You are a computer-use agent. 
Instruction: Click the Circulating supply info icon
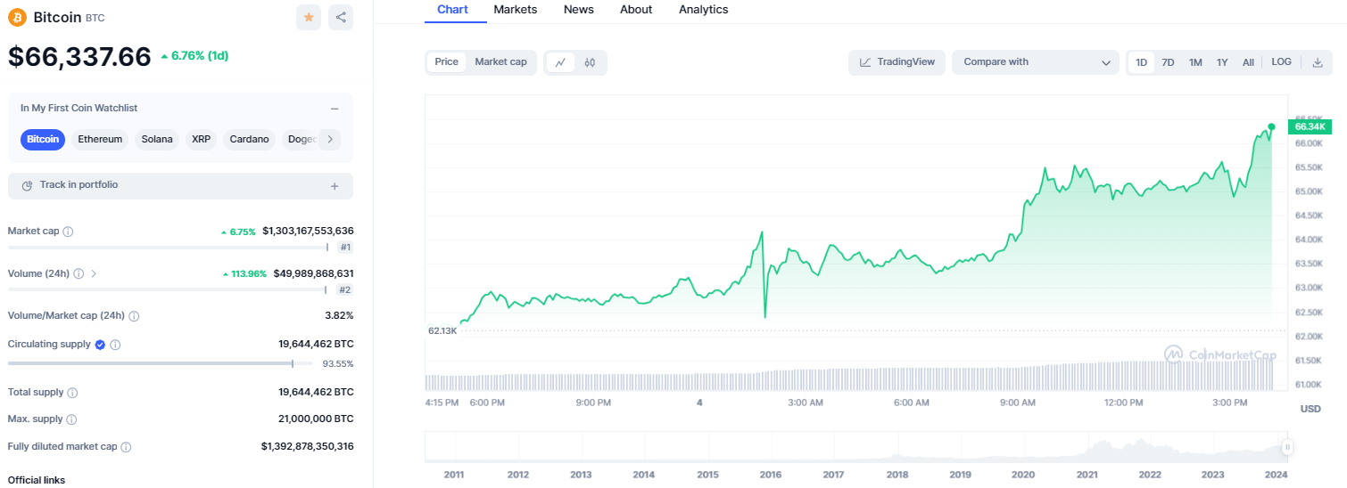pyautogui.click(x=115, y=345)
